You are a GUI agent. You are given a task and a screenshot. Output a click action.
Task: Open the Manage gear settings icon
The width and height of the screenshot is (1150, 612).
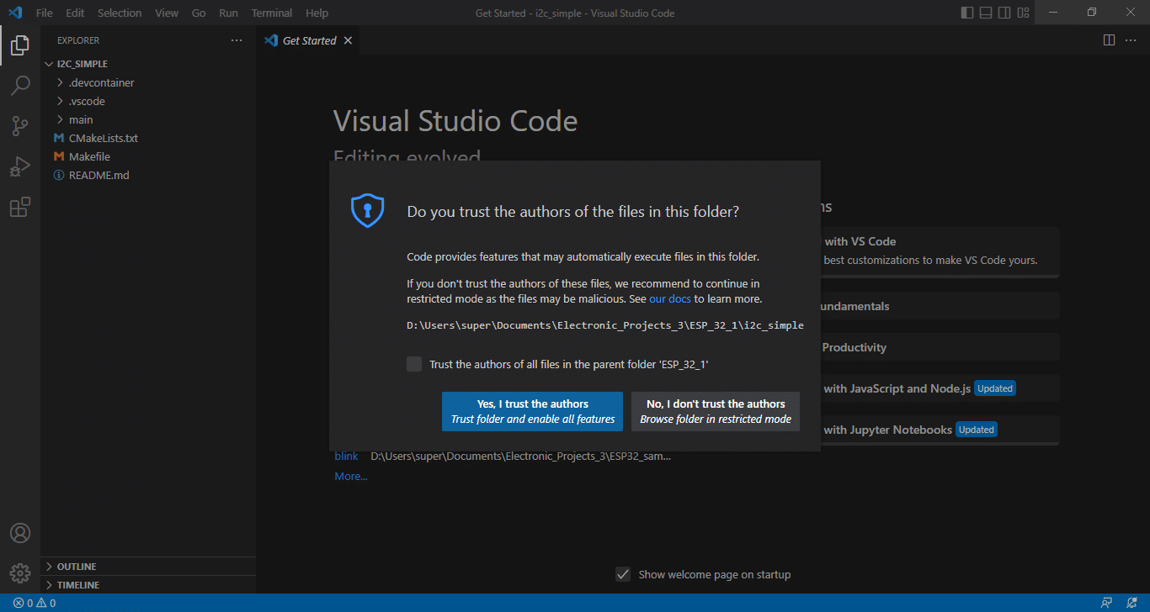(x=20, y=573)
